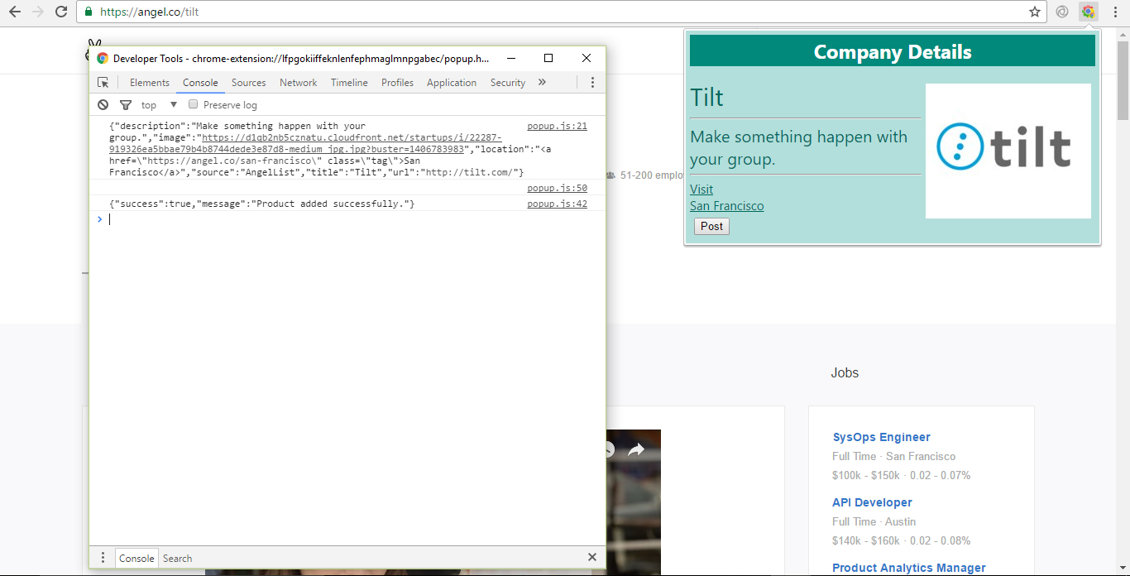This screenshot has height=576, width=1130.
Task: Click the Make something happen description text
Action: 799,147
